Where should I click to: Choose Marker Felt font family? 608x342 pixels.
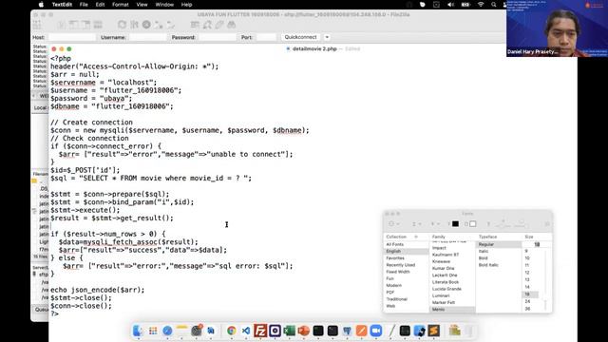444,302
